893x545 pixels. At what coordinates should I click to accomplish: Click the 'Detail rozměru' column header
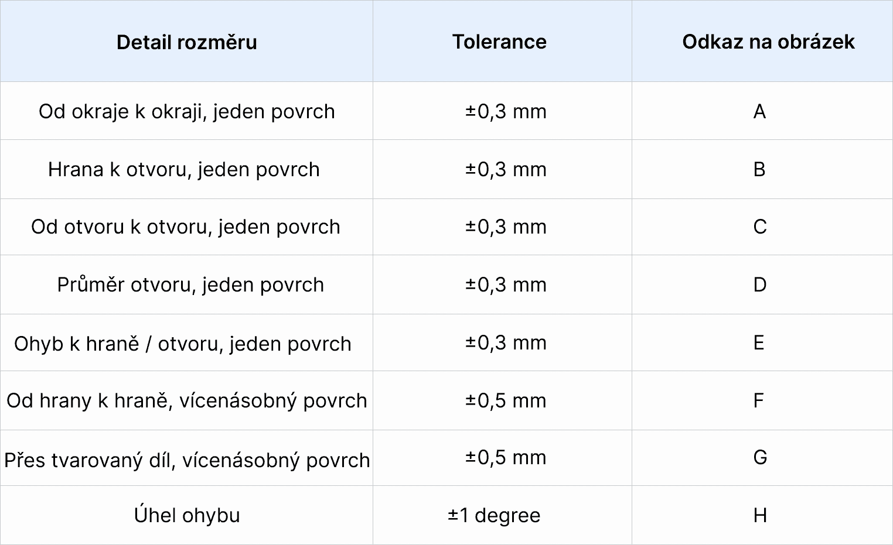(187, 42)
